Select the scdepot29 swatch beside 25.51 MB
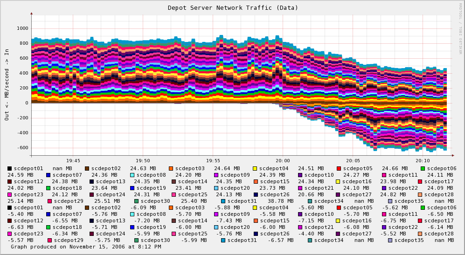Viewport: 465px width, 255px height. (x=50, y=201)
